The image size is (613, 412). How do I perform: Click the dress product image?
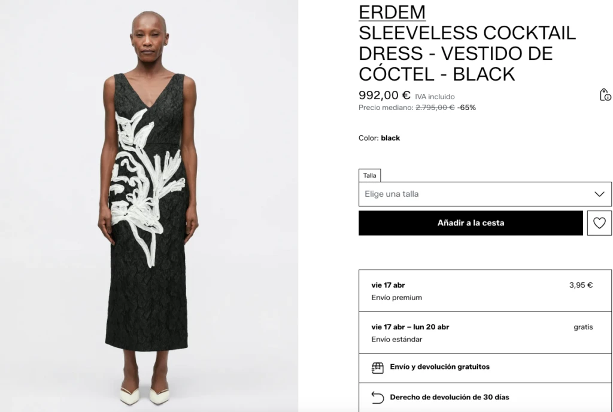[x=149, y=206]
